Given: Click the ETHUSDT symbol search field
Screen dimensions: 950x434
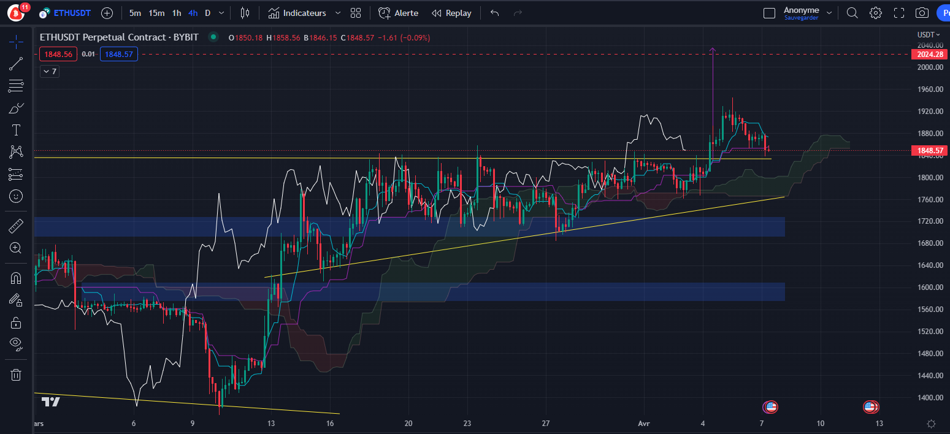Looking at the screenshot, I should point(70,13).
